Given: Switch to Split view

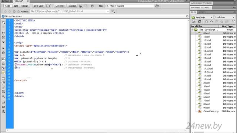Looking at the screenshot, I should [16, 6].
